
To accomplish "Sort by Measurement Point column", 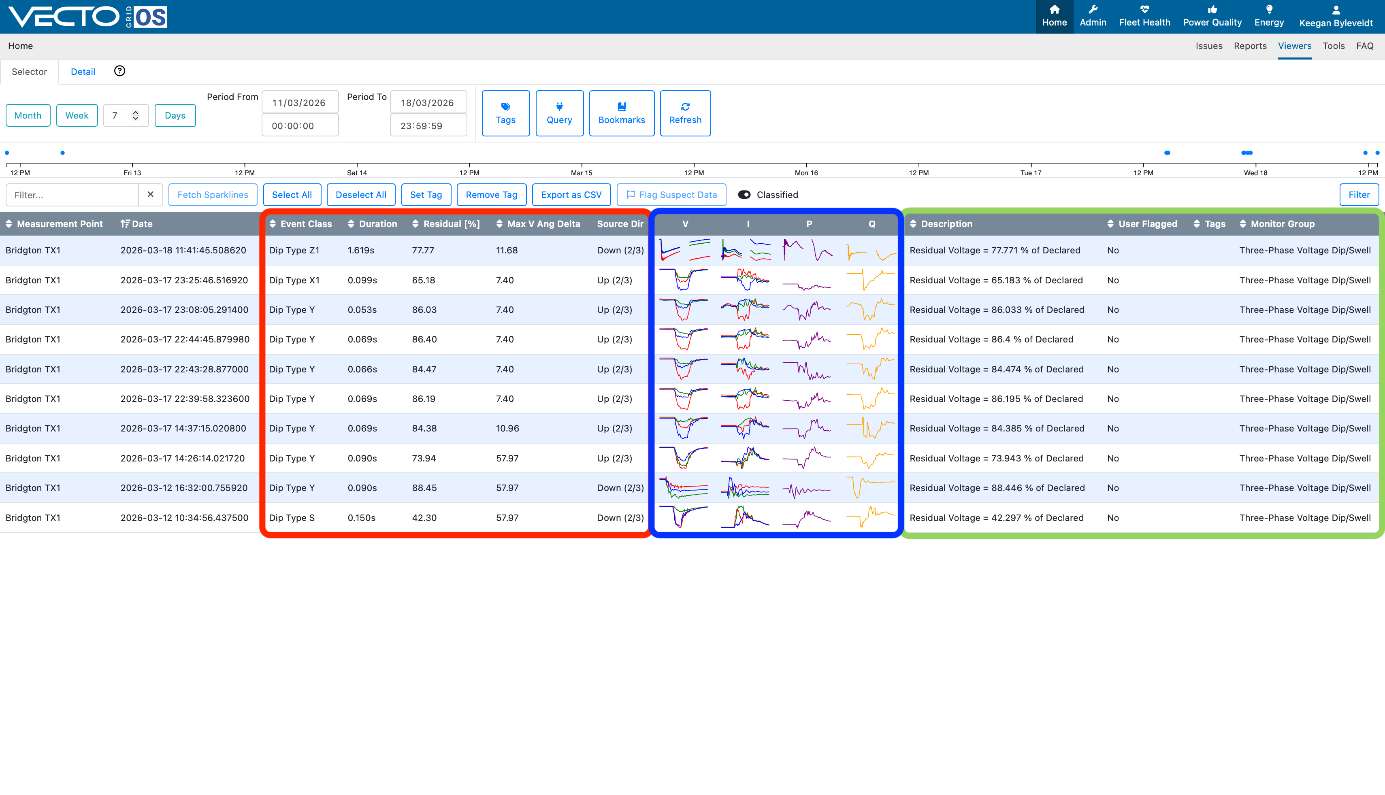I will [54, 224].
